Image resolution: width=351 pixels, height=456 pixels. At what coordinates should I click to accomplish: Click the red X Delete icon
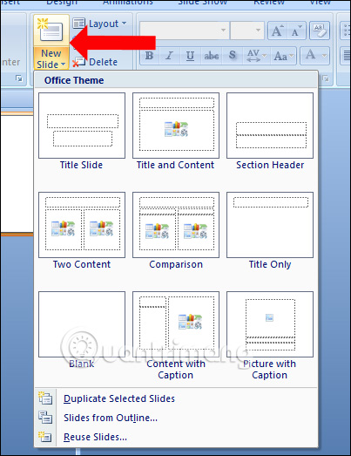(78, 62)
